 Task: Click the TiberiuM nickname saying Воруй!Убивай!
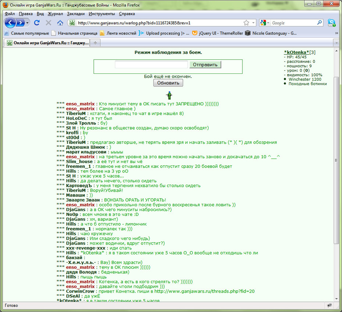[x=76, y=190]
